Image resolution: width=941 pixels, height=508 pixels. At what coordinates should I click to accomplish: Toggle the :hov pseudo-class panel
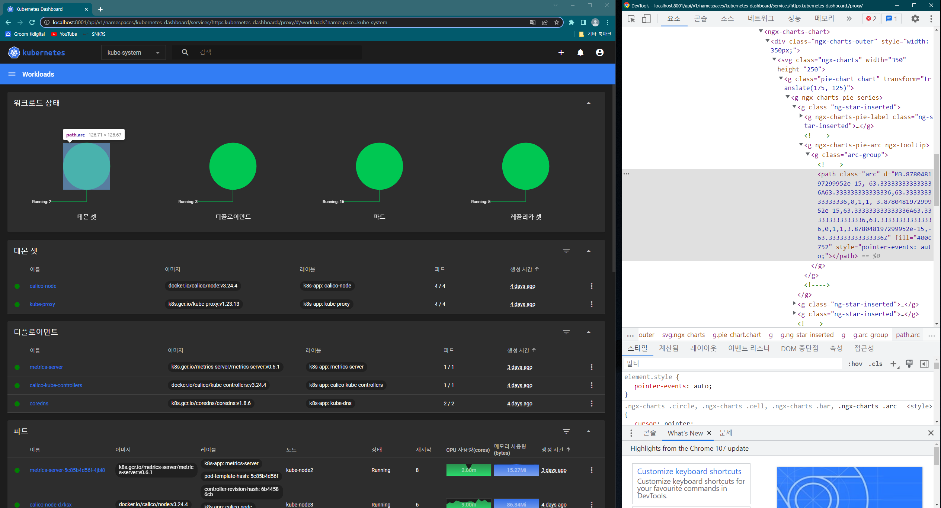[x=856, y=364]
